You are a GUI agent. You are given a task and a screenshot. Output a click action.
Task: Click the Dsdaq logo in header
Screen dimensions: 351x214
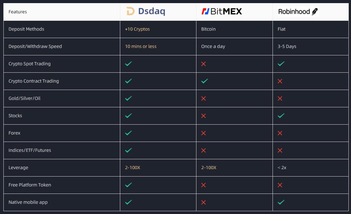point(146,11)
